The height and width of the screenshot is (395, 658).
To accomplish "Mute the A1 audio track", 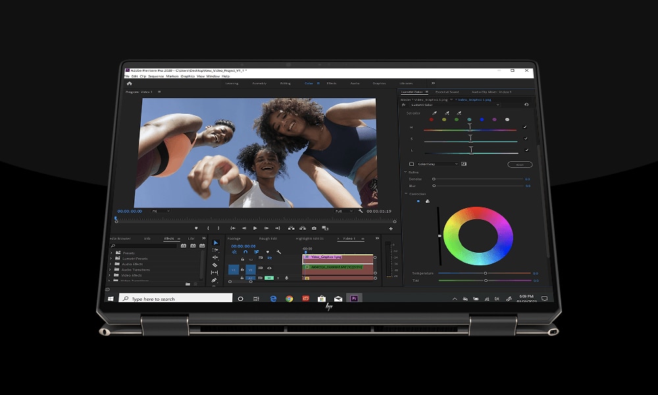I will click(x=269, y=278).
